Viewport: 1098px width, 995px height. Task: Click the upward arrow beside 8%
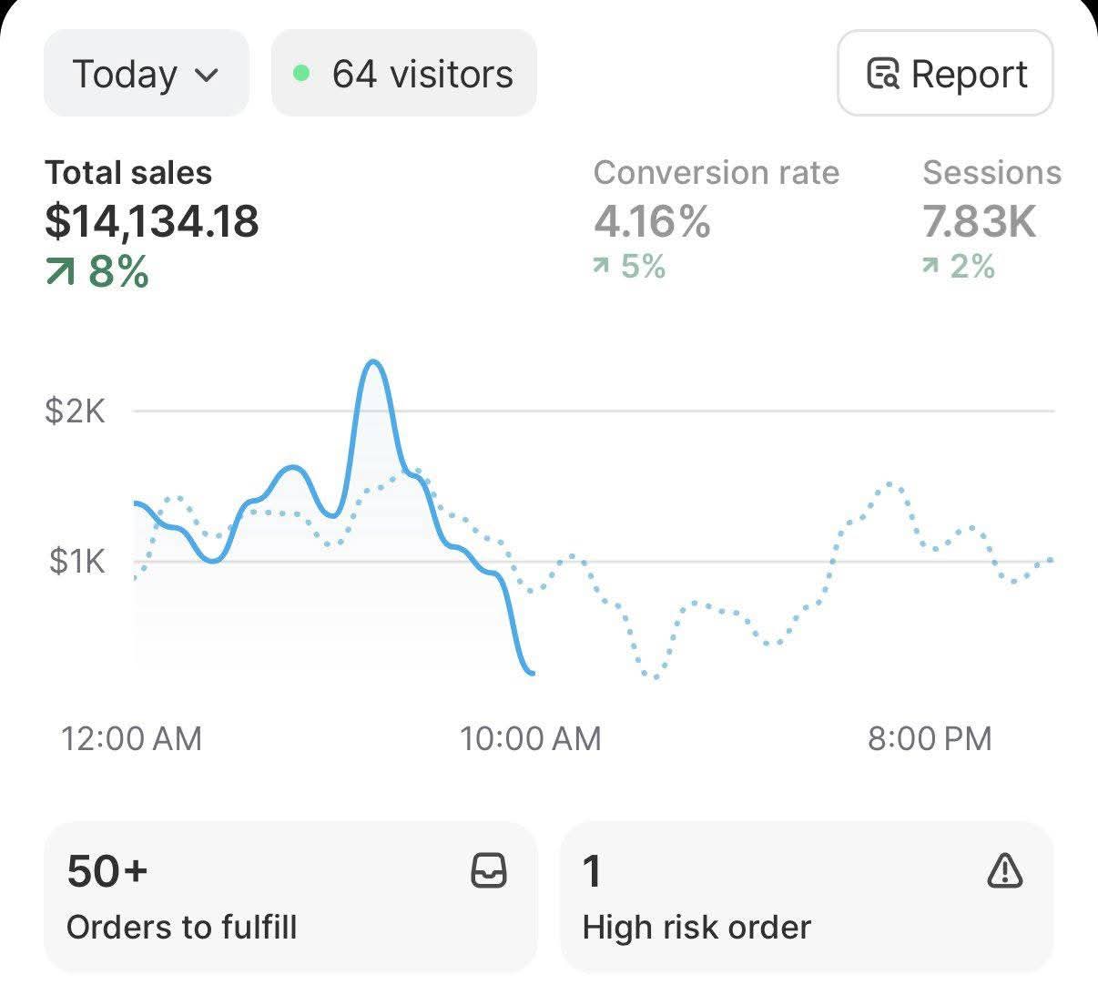pos(60,271)
